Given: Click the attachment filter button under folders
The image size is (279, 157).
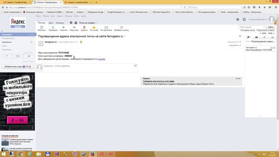Looking at the screenshot, I should [x=29, y=56].
